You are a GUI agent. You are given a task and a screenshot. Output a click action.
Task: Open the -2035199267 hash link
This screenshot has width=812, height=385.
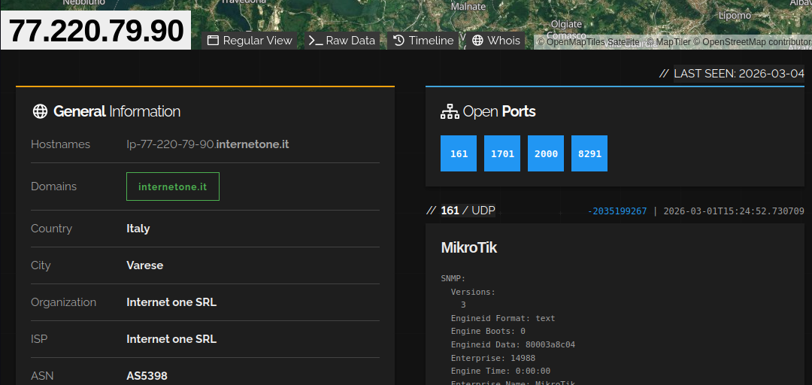(617, 211)
